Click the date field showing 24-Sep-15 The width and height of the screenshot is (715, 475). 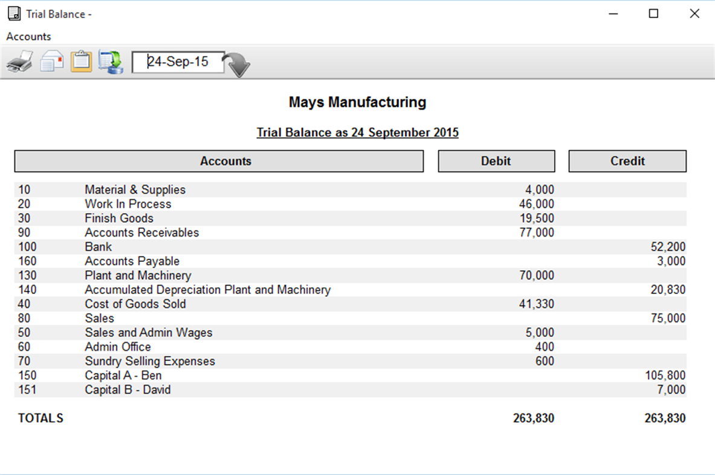click(x=178, y=62)
